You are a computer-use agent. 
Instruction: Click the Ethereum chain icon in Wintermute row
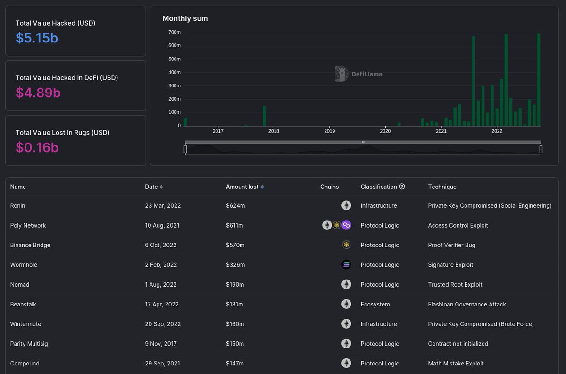[346, 324]
